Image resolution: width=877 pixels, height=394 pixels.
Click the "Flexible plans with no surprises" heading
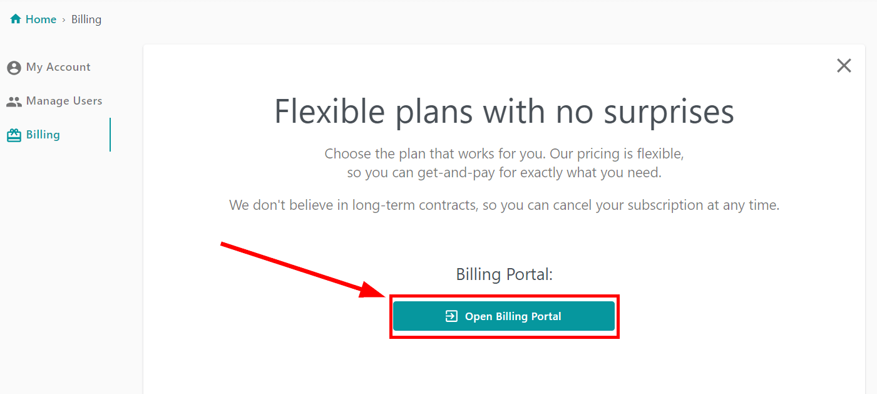(504, 112)
